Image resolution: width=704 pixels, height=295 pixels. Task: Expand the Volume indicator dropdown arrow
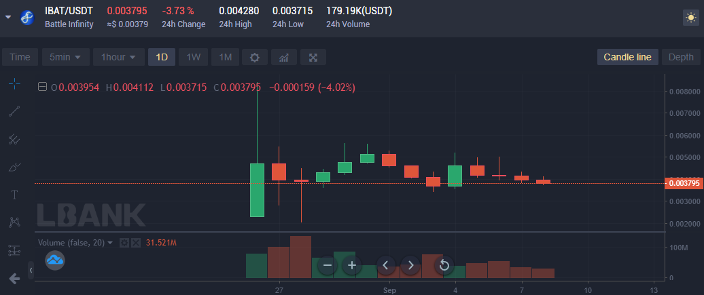point(110,243)
